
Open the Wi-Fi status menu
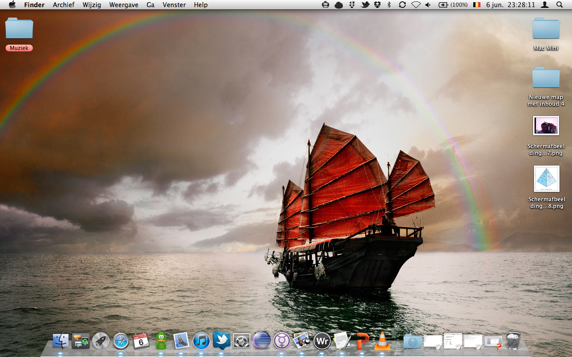[416, 5]
